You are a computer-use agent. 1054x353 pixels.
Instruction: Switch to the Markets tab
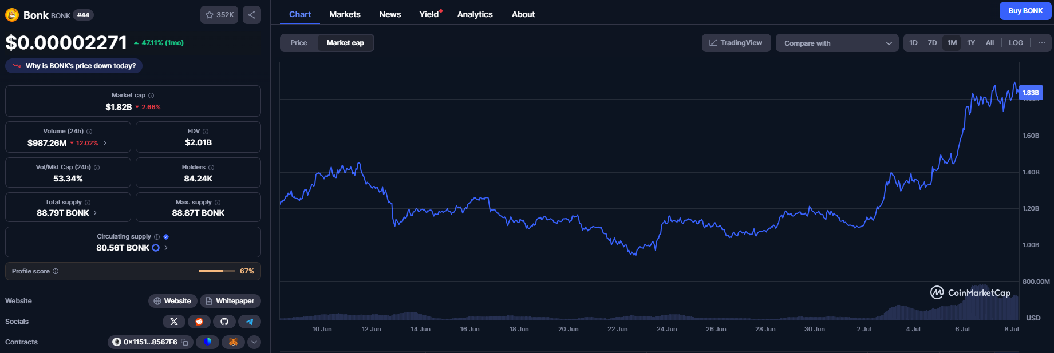click(345, 14)
